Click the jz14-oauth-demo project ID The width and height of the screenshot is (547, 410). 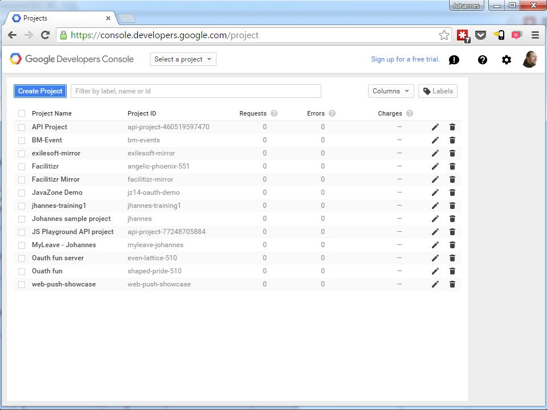click(x=153, y=192)
